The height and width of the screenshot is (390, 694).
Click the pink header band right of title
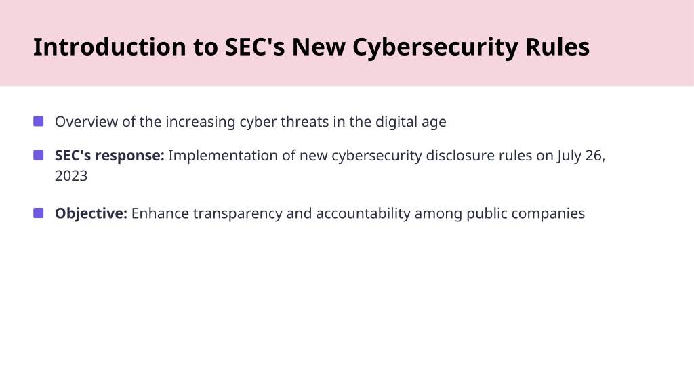pos(642,43)
